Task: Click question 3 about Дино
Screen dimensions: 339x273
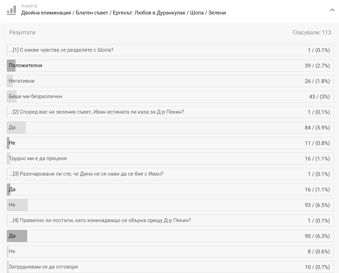Action: click(170, 174)
